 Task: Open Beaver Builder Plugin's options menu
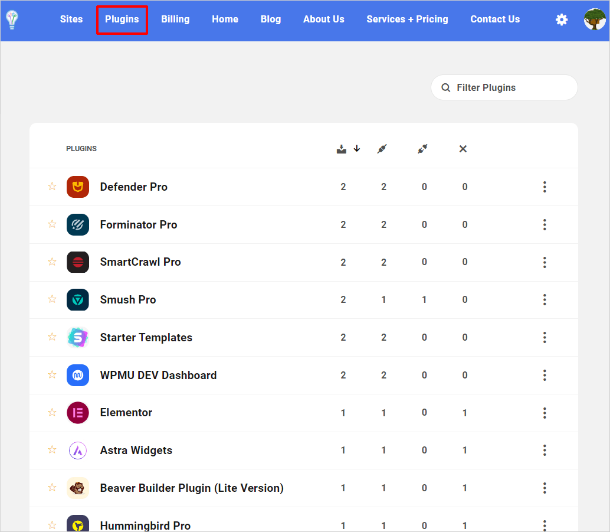[x=545, y=488]
